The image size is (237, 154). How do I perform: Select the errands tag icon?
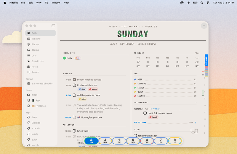pyautogui.click(x=28, y=128)
